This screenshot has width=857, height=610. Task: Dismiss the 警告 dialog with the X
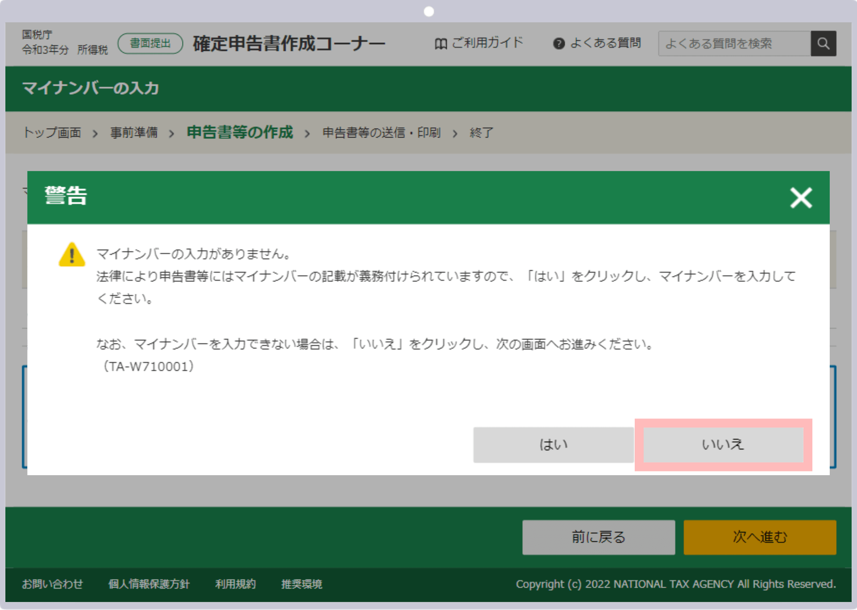pyautogui.click(x=801, y=198)
